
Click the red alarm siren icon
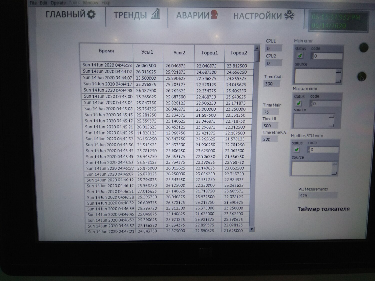click(214, 14)
